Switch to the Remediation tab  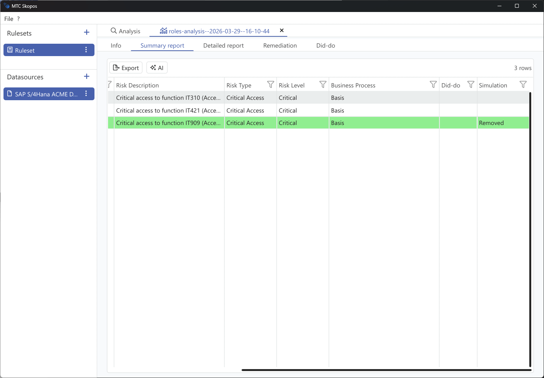[280, 45]
